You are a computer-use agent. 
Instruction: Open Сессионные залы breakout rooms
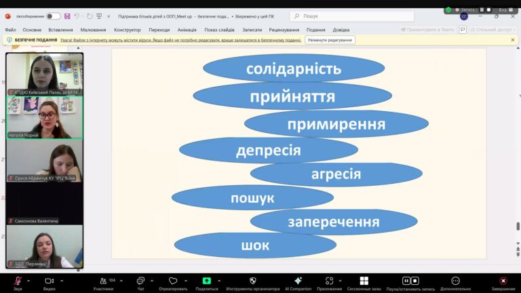click(364, 281)
